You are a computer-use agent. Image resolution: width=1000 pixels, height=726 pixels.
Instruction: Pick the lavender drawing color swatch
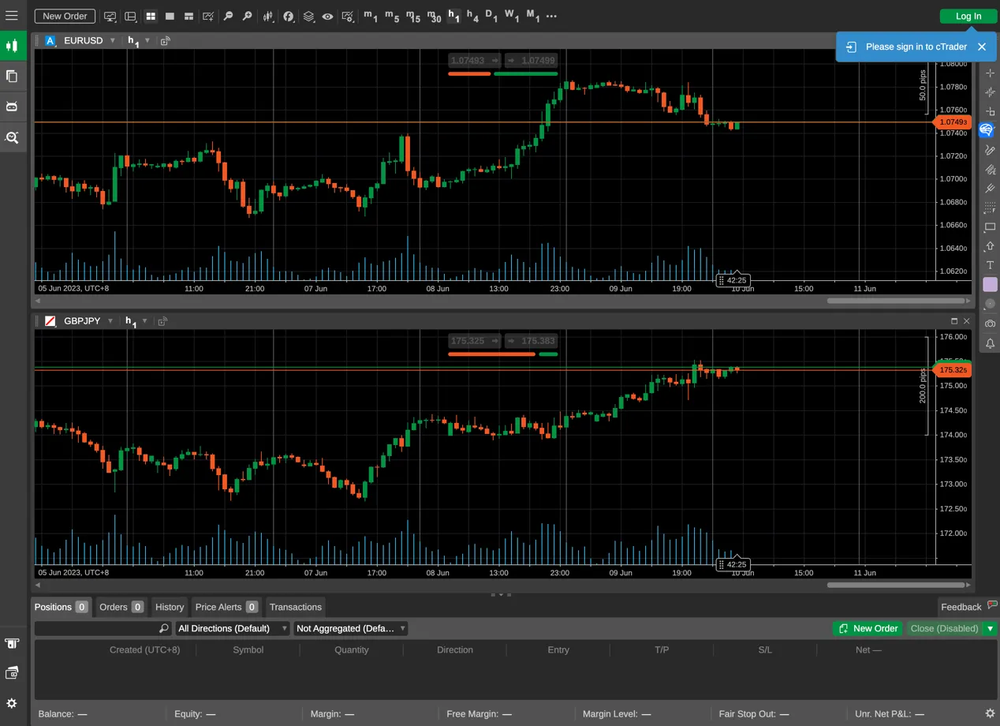(991, 284)
